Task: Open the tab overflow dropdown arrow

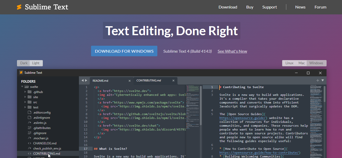Action: (322, 80)
